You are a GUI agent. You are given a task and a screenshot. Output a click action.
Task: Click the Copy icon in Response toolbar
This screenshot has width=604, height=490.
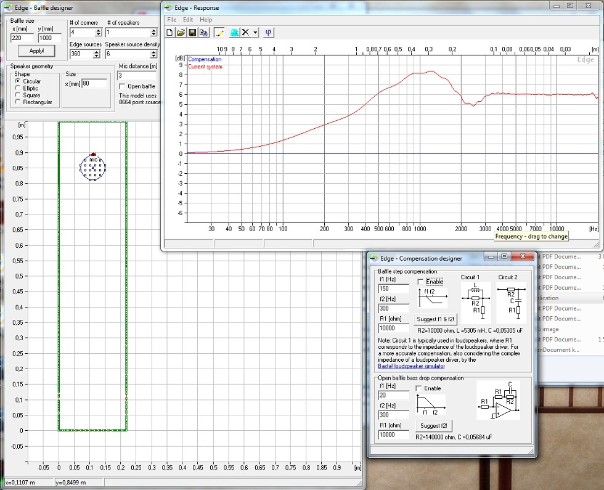tap(203, 32)
